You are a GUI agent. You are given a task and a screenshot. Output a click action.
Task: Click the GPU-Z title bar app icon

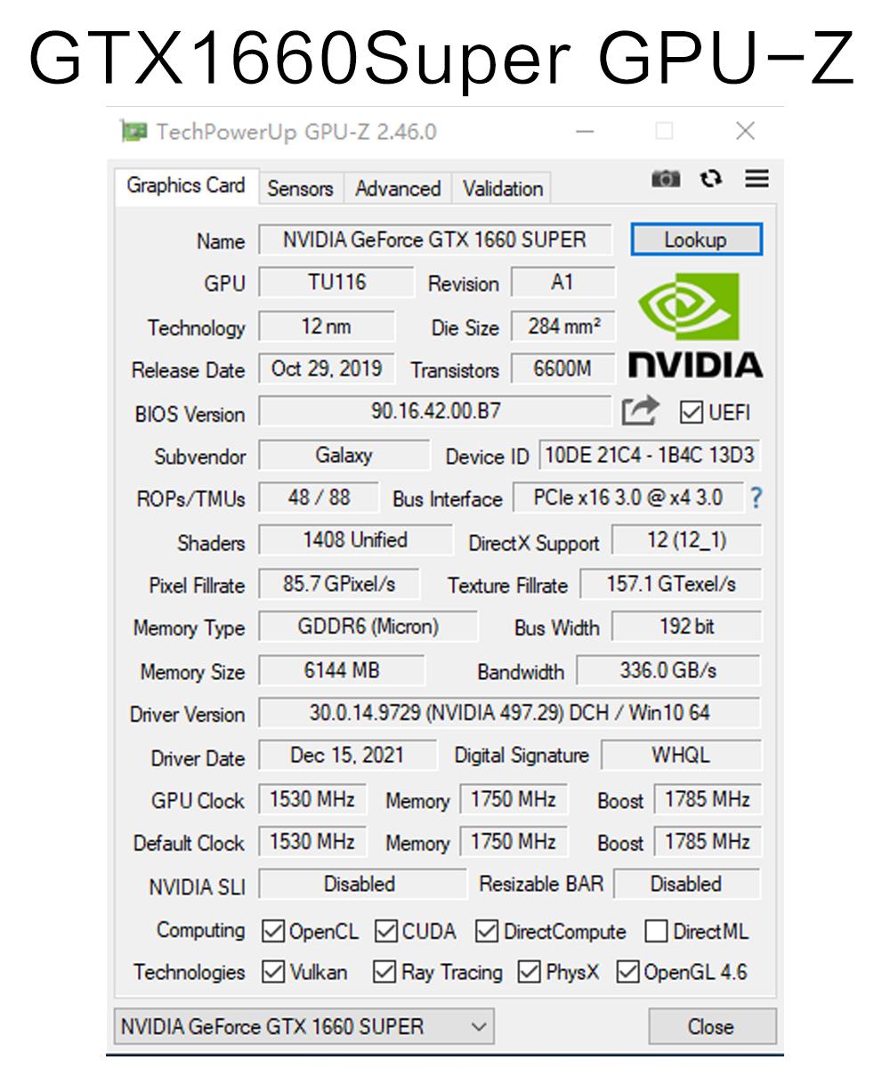[x=134, y=132]
